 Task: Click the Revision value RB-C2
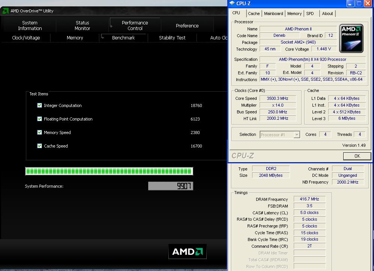(x=356, y=73)
